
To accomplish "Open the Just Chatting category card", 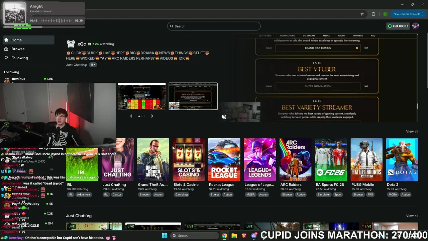I will click(x=117, y=160).
